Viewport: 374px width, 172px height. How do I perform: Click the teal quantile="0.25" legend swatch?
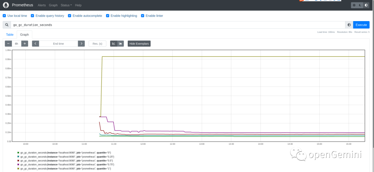18,156
